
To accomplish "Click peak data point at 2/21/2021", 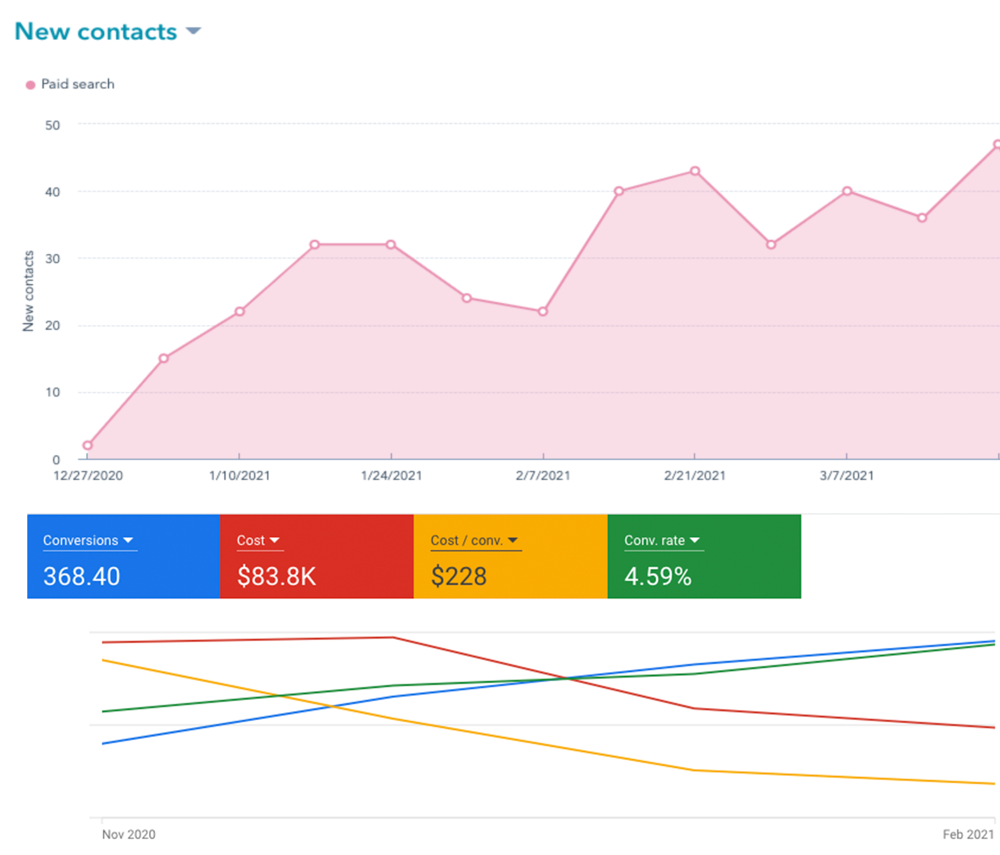I will pos(695,171).
